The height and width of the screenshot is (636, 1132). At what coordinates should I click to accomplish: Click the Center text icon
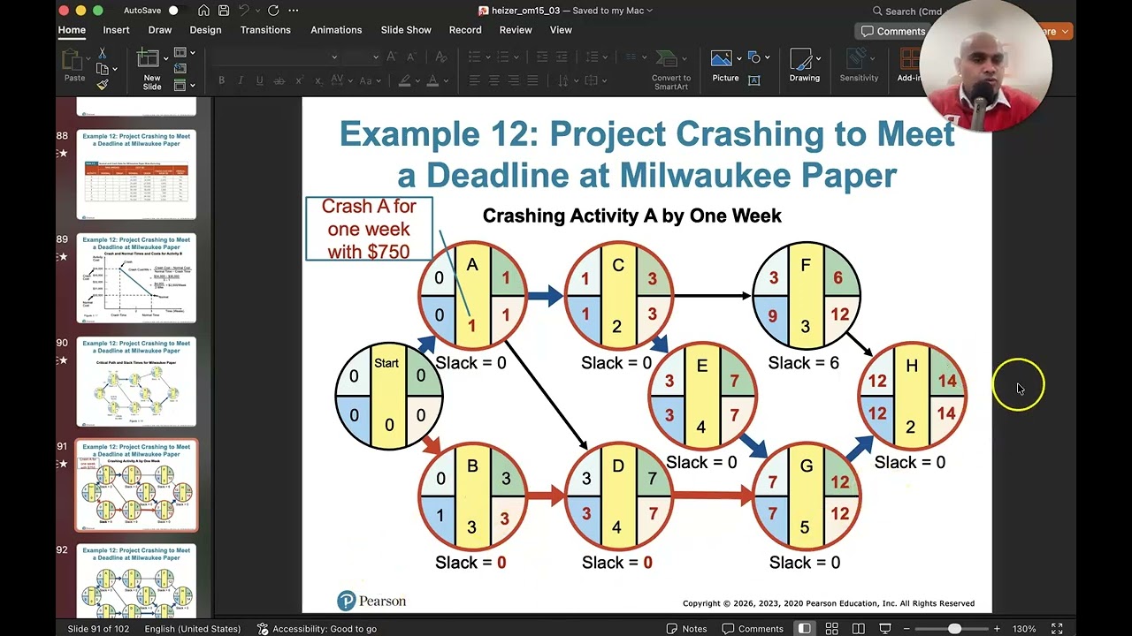tap(493, 80)
